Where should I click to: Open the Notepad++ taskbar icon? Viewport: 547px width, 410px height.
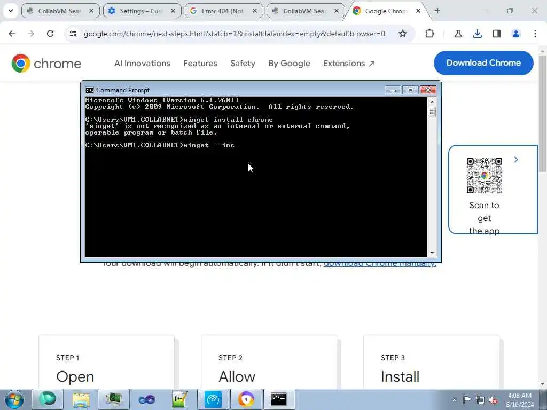point(180,399)
